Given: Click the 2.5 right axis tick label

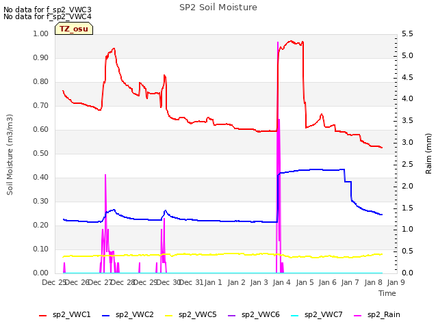Looking at the screenshot, I should pos(407,164).
